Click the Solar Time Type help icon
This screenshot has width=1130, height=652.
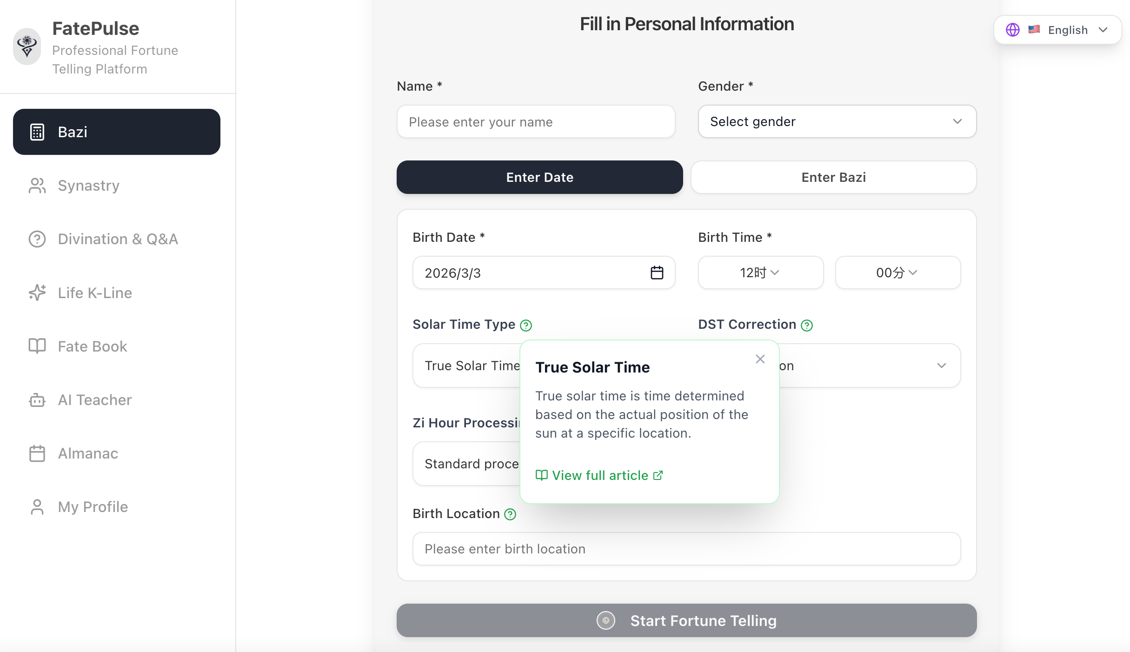click(526, 325)
